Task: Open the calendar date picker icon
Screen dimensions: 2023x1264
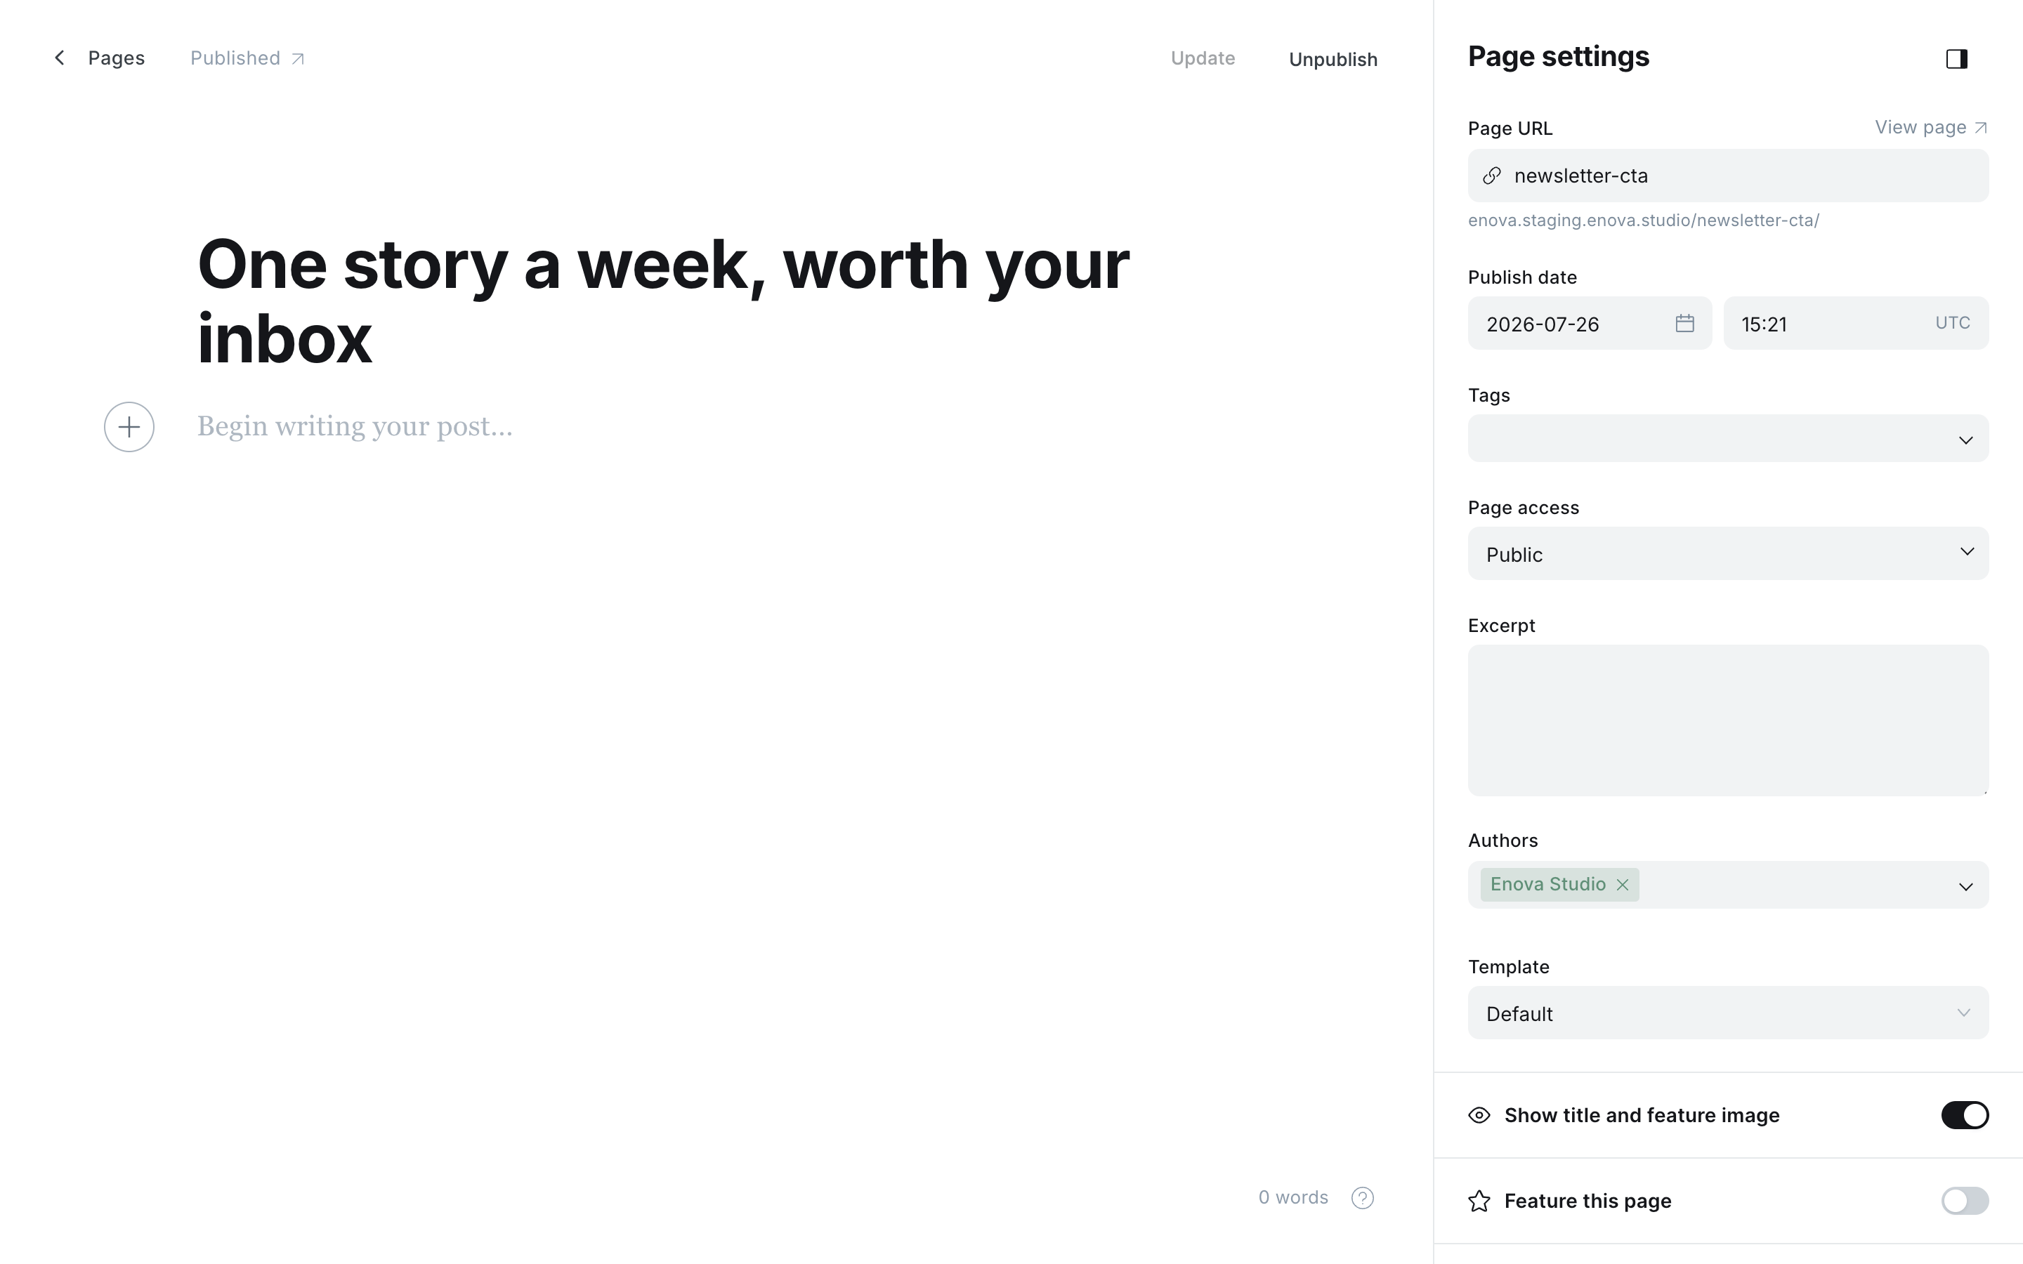Action: (1684, 323)
